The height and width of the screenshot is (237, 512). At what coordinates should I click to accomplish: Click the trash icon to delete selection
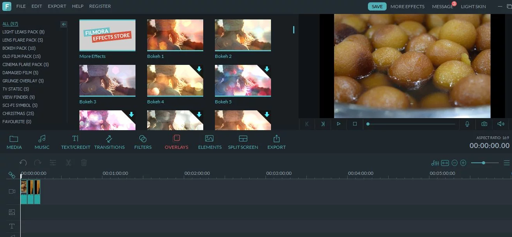84,162
